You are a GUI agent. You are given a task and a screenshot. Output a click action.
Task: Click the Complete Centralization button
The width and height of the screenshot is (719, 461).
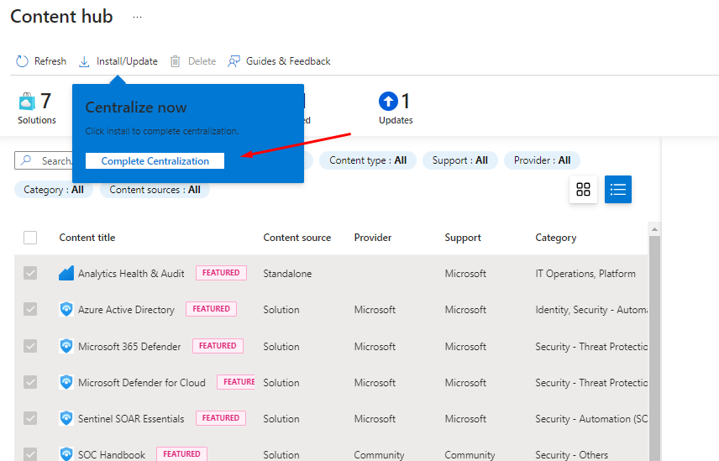(155, 161)
